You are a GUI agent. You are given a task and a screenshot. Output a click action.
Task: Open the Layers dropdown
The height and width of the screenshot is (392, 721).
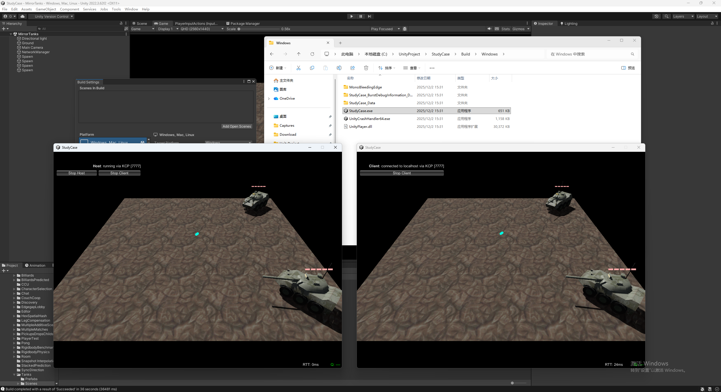(683, 16)
